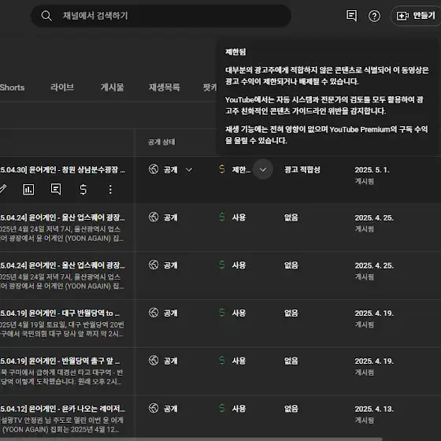Click the 제한됨 tooltip heading
441x441 pixels.
click(x=235, y=52)
